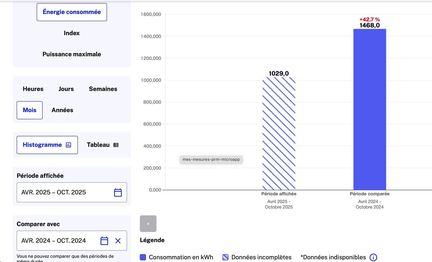The image size is (432, 262).
Task: Open calendar icon for Période affichée
Action: click(118, 192)
